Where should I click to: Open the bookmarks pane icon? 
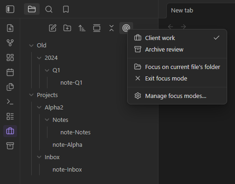[66, 9]
